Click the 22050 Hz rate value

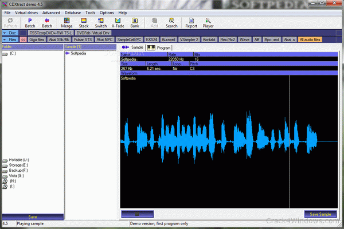[x=176, y=59]
